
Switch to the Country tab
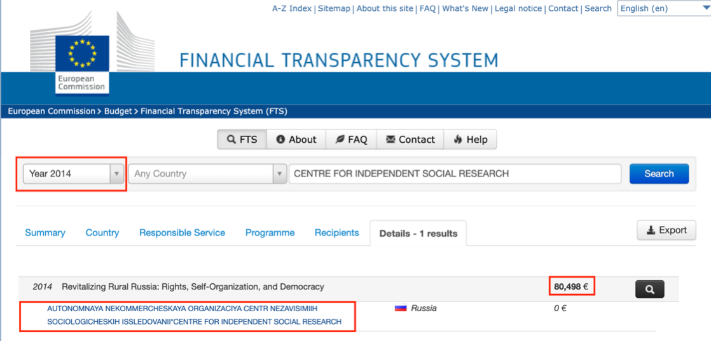(x=102, y=233)
